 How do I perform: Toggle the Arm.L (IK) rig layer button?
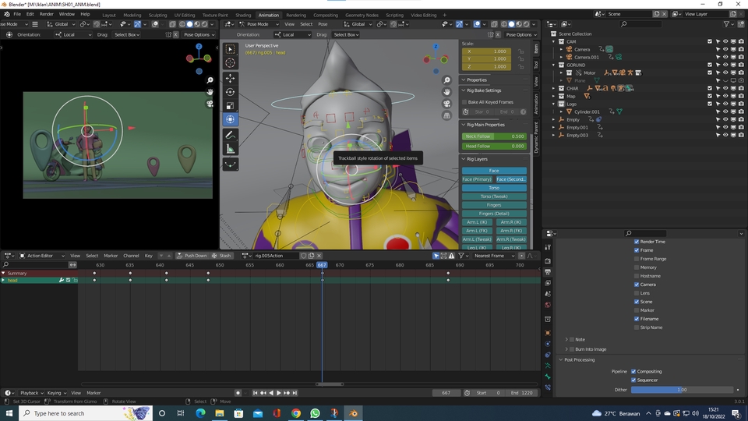click(477, 222)
